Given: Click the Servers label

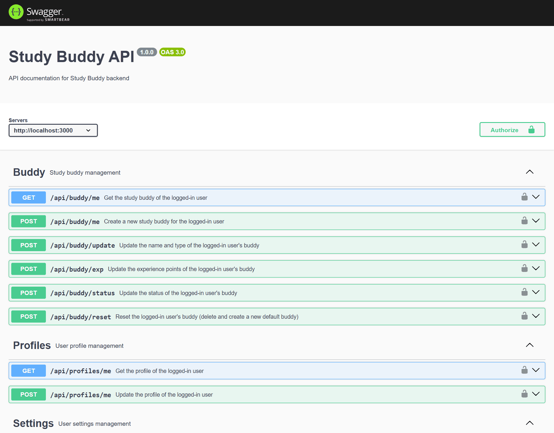Looking at the screenshot, I should point(18,120).
